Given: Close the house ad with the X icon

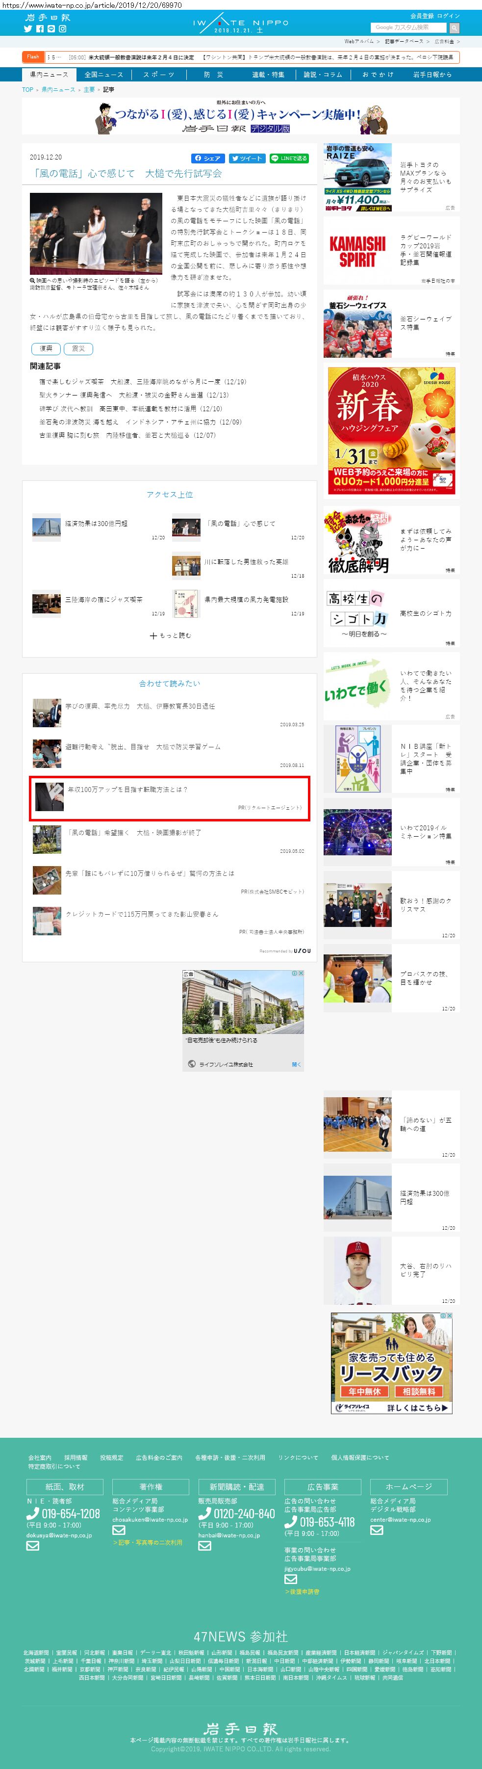Looking at the screenshot, I should tap(300, 973).
